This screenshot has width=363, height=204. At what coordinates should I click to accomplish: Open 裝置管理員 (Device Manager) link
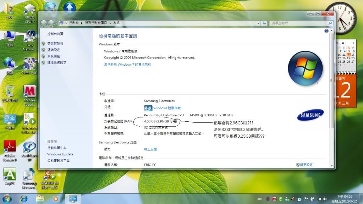point(55,43)
